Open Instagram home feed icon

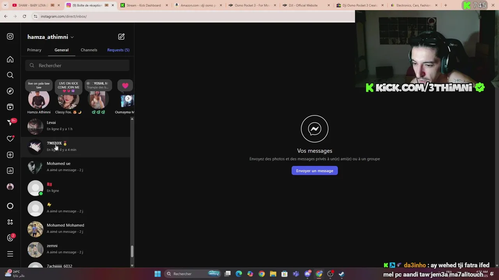(10, 59)
